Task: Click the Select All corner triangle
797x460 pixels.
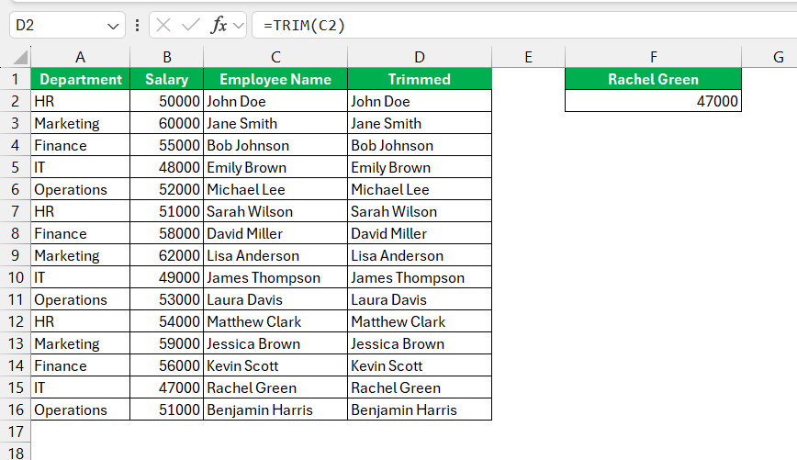Action: pos(20,57)
